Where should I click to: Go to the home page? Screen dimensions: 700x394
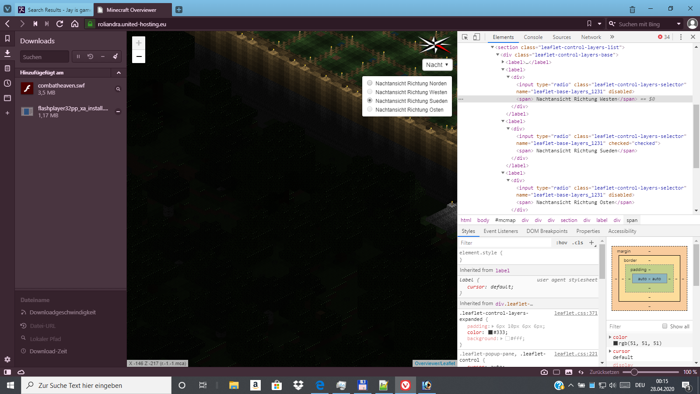[x=75, y=24]
